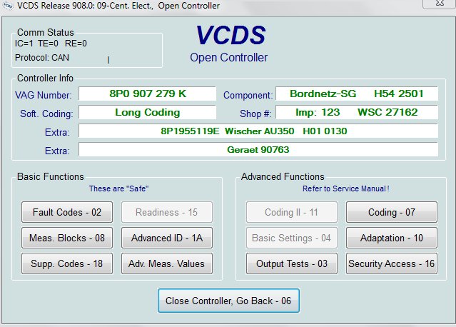Click the Shop #: label
456x327 pixels.
point(255,114)
